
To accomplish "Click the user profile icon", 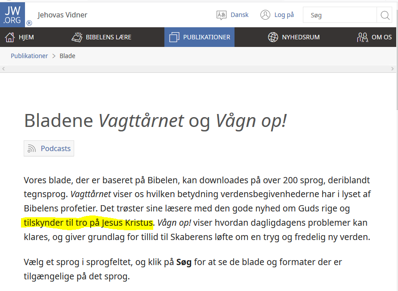I will click(265, 15).
